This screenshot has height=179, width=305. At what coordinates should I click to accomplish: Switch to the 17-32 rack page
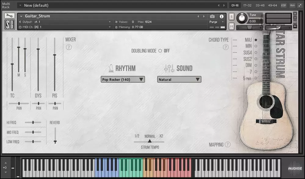point(247,5)
